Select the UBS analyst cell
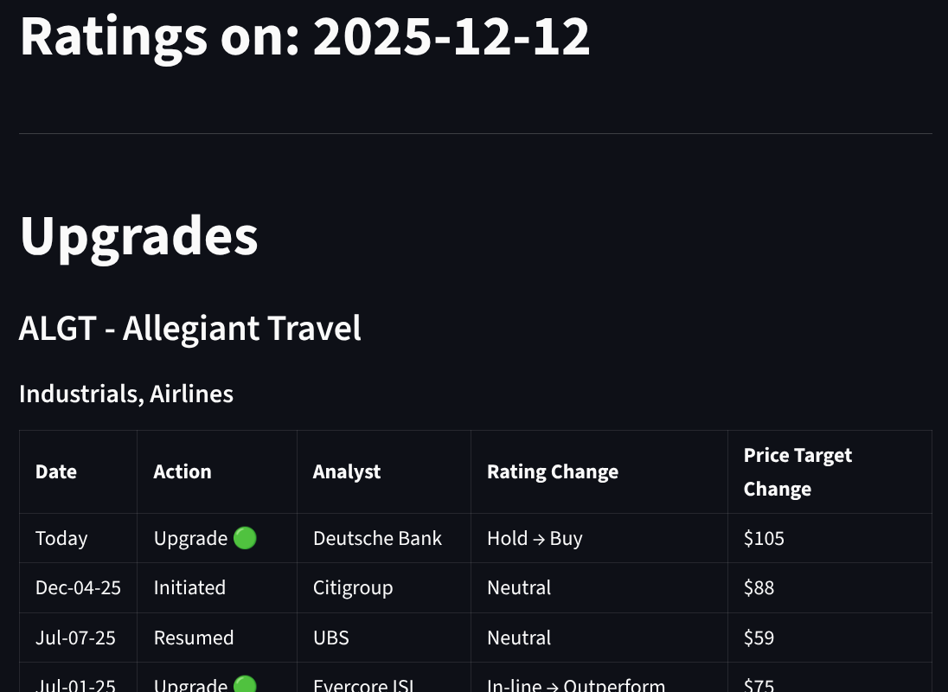 coord(331,638)
